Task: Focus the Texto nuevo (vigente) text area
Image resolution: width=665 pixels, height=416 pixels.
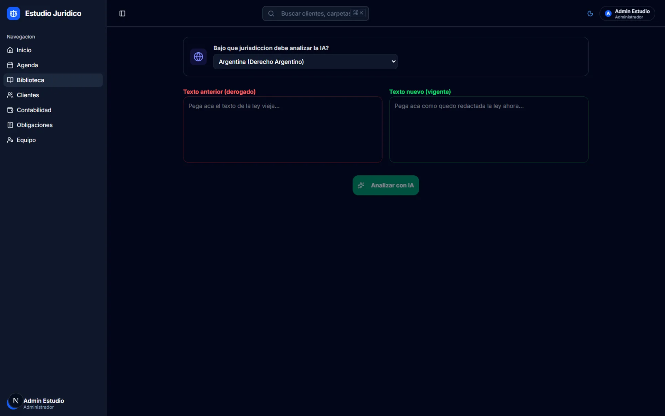Action: (x=489, y=129)
